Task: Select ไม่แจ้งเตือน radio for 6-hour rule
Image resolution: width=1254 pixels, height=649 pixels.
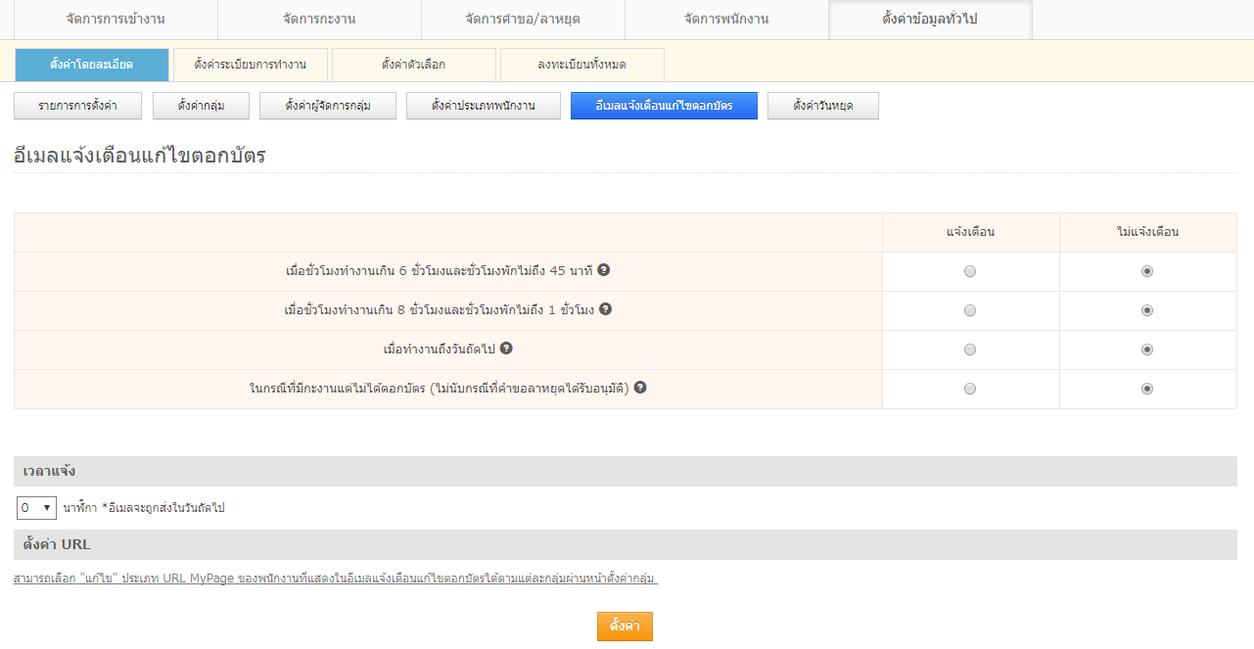Action: coord(1147,272)
